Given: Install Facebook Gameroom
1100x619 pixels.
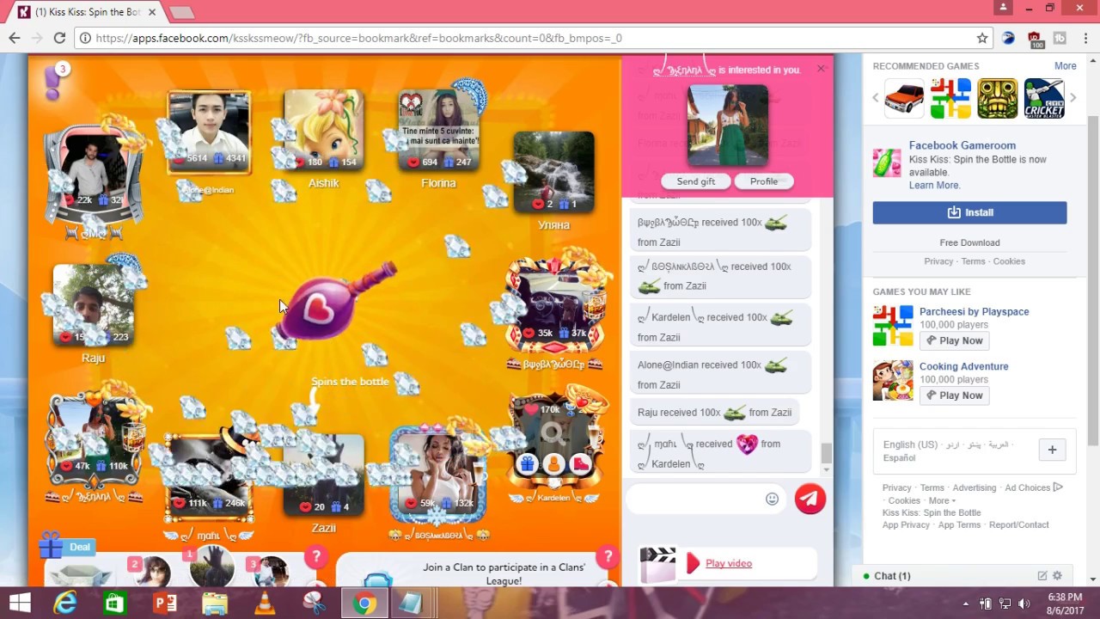Looking at the screenshot, I should tap(969, 212).
